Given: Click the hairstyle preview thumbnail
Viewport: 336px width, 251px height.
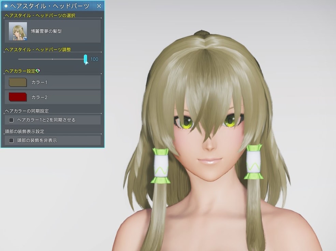Looking at the screenshot, I should pyautogui.click(x=18, y=31).
